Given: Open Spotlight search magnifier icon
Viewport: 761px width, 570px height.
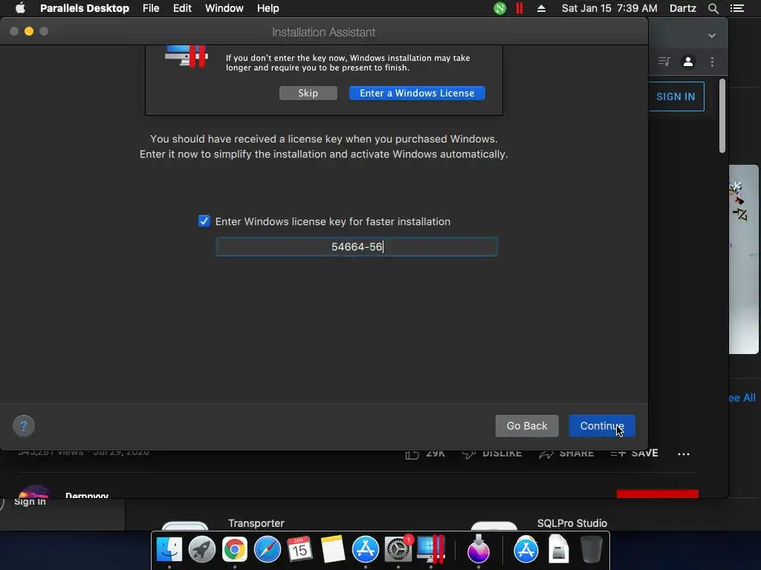Looking at the screenshot, I should [713, 8].
